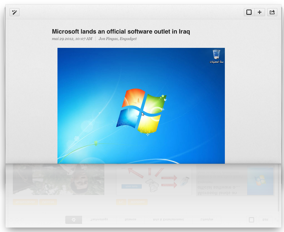Click the magic wand icon
284x232 pixels.
(x=15, y=12)
